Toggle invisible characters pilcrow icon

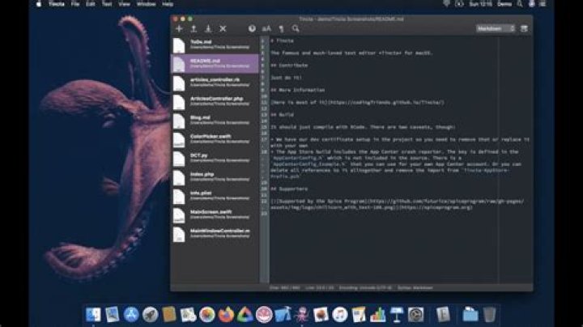[x=282, y=28]
